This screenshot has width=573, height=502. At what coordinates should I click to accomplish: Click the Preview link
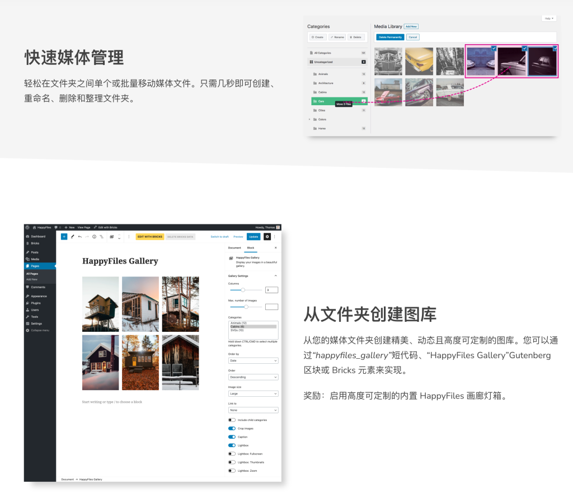pos(238,237)
